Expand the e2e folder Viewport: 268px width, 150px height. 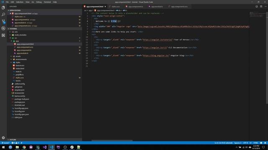(x=16, y=32)
